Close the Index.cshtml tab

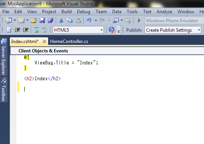tap(44, 41)
